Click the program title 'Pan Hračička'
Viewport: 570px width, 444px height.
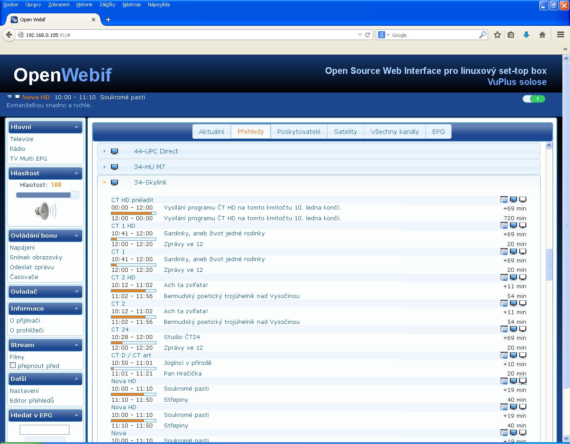point(183,373)
